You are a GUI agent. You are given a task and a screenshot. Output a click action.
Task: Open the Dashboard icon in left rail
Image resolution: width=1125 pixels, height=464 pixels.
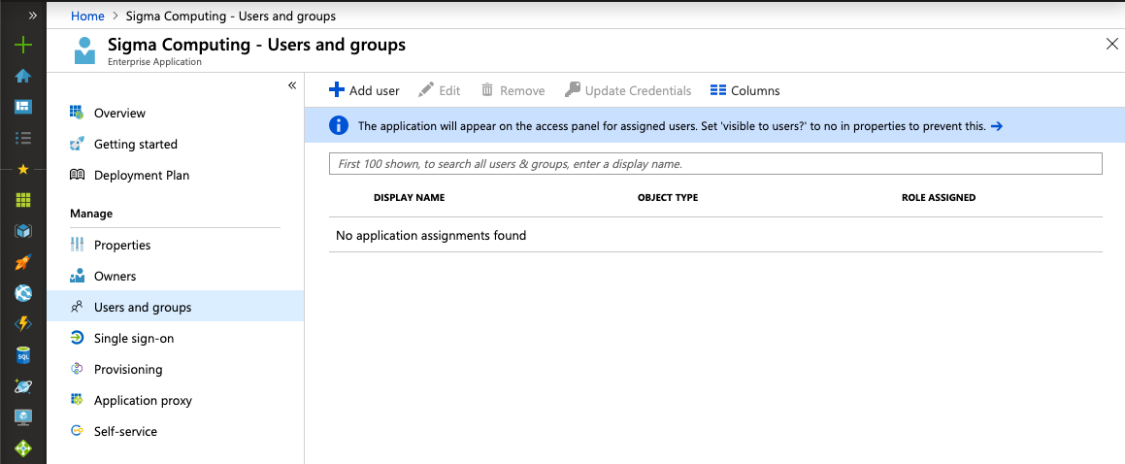(23, 107)
